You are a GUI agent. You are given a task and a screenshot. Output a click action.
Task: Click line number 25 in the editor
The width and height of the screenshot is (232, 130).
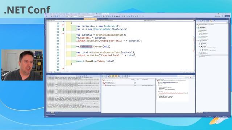(x=58, y=41)
